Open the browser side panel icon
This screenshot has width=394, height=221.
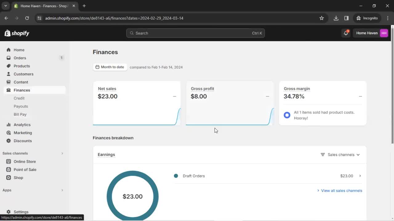pyautogui.click(x=346, y=18)
